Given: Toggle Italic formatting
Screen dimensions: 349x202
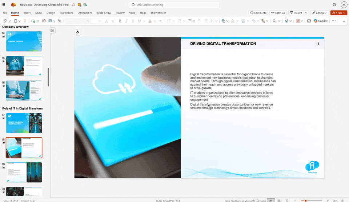Looking at the screenshot, I should point(127,21).
